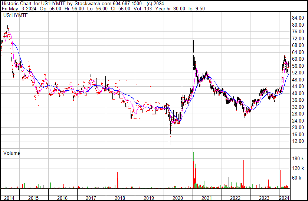Click the 2014 year label on the time axis

point(9,198)
